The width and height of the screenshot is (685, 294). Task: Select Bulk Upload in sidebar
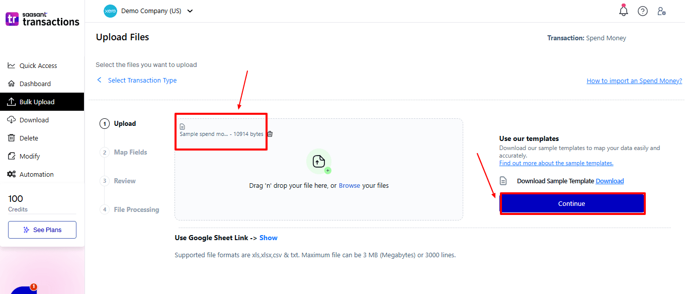tap(37, 102)
